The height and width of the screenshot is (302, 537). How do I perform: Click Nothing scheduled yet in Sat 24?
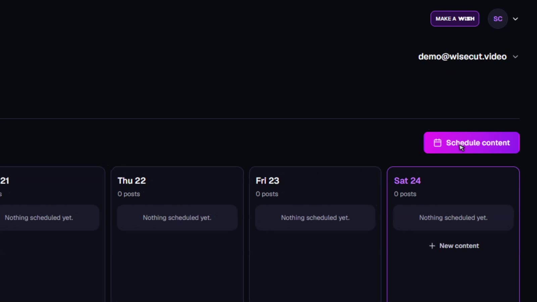click(x=453, y=218)
